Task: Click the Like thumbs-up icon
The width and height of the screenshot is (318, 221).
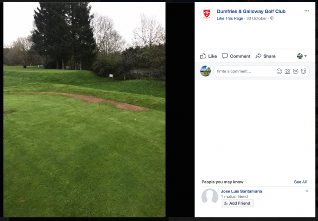Action: (x=203, y=56)
